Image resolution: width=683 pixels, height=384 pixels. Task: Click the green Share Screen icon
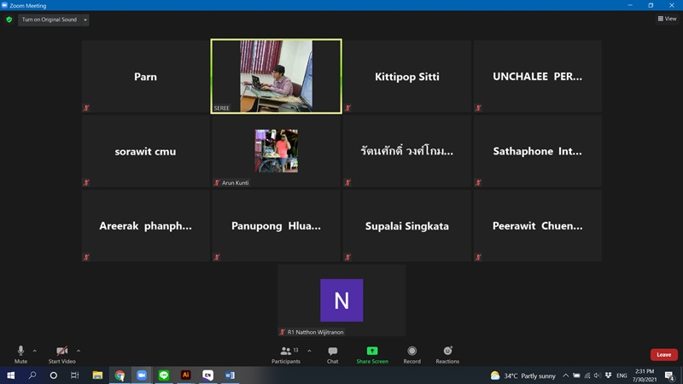[x=372, y=351]
